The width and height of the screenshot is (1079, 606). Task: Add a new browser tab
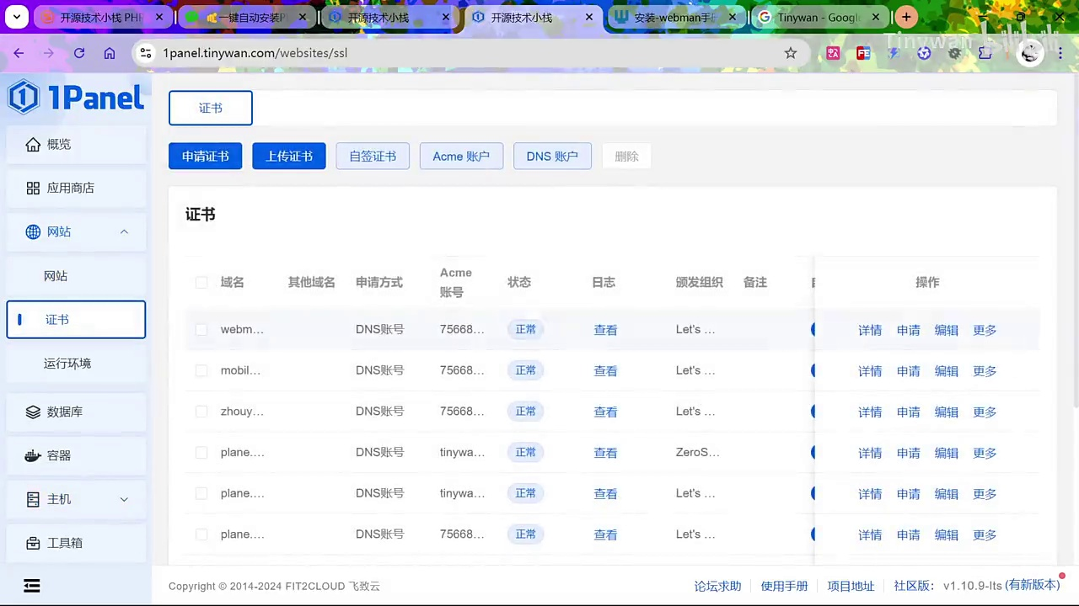906,17
